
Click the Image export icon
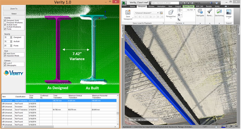tap(229, 12)
